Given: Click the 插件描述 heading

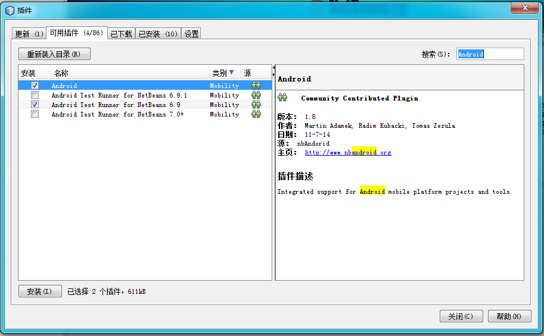Looking at the screenshot, I should (296, 176).
